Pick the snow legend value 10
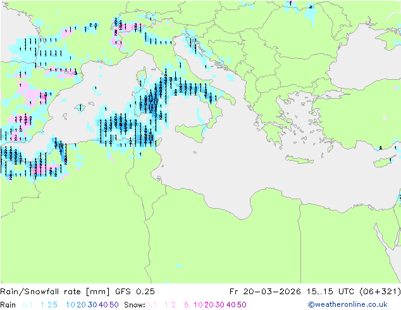The width and height of the screenshot is (401, 310). click(x=198, y=305)
